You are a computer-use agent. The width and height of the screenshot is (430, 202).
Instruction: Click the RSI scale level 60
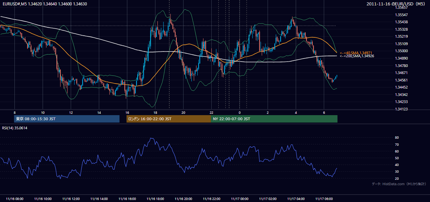coord(397,151)
